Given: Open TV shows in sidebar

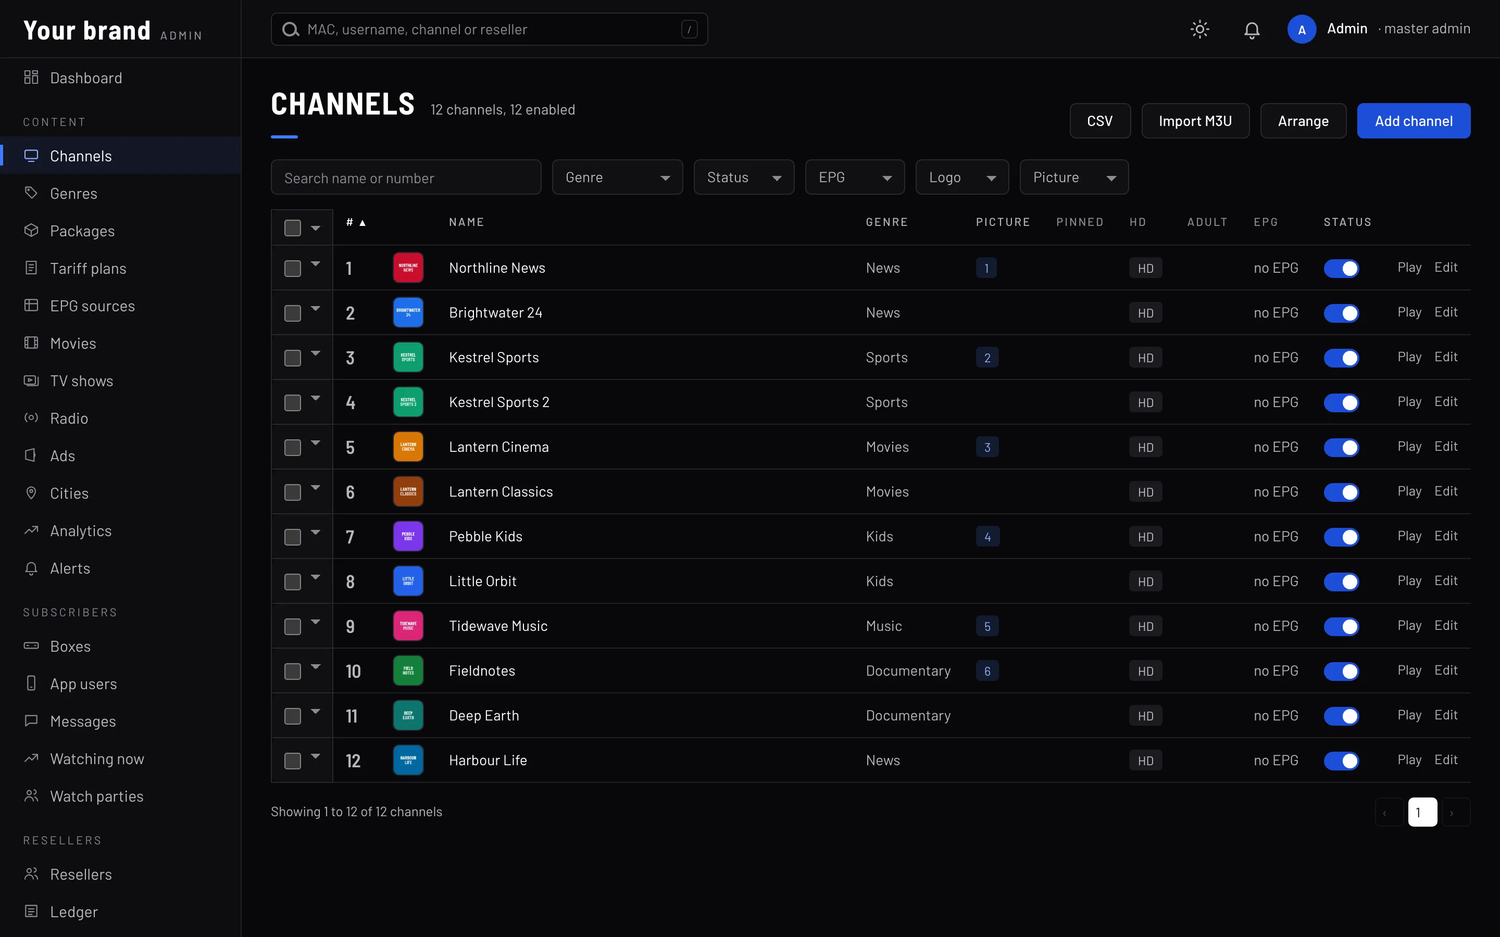Looking at the screenshot, I should [121, 381].
